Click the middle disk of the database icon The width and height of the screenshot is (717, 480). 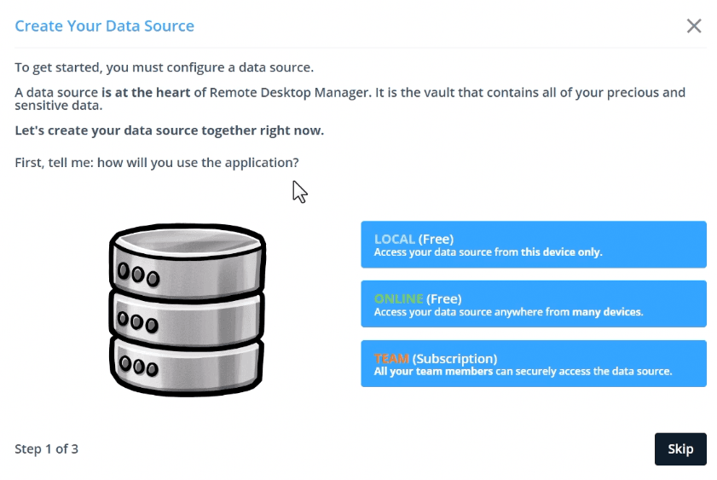[187, 314]
